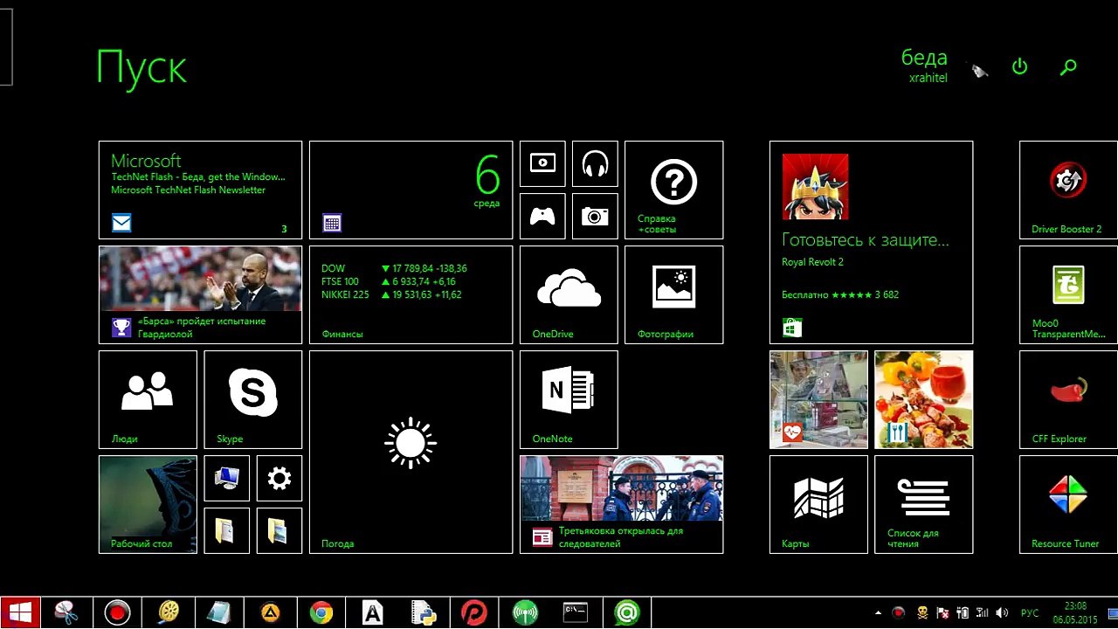
Task: Click the network signal tray icon
Action: (x=983, y=613)
